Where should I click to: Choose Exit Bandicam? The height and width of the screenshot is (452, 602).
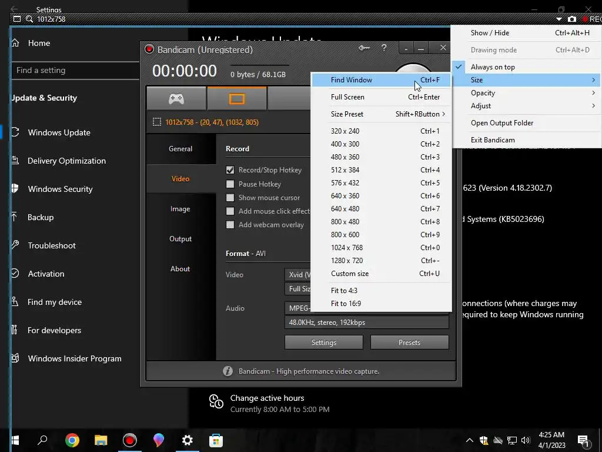tap(526, 140)
